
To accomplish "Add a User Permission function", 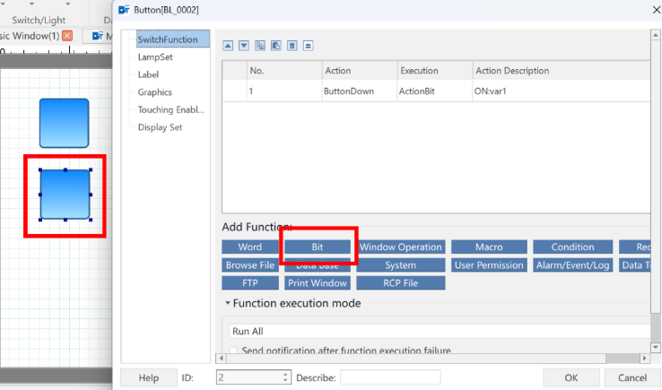I will (489, 265).
